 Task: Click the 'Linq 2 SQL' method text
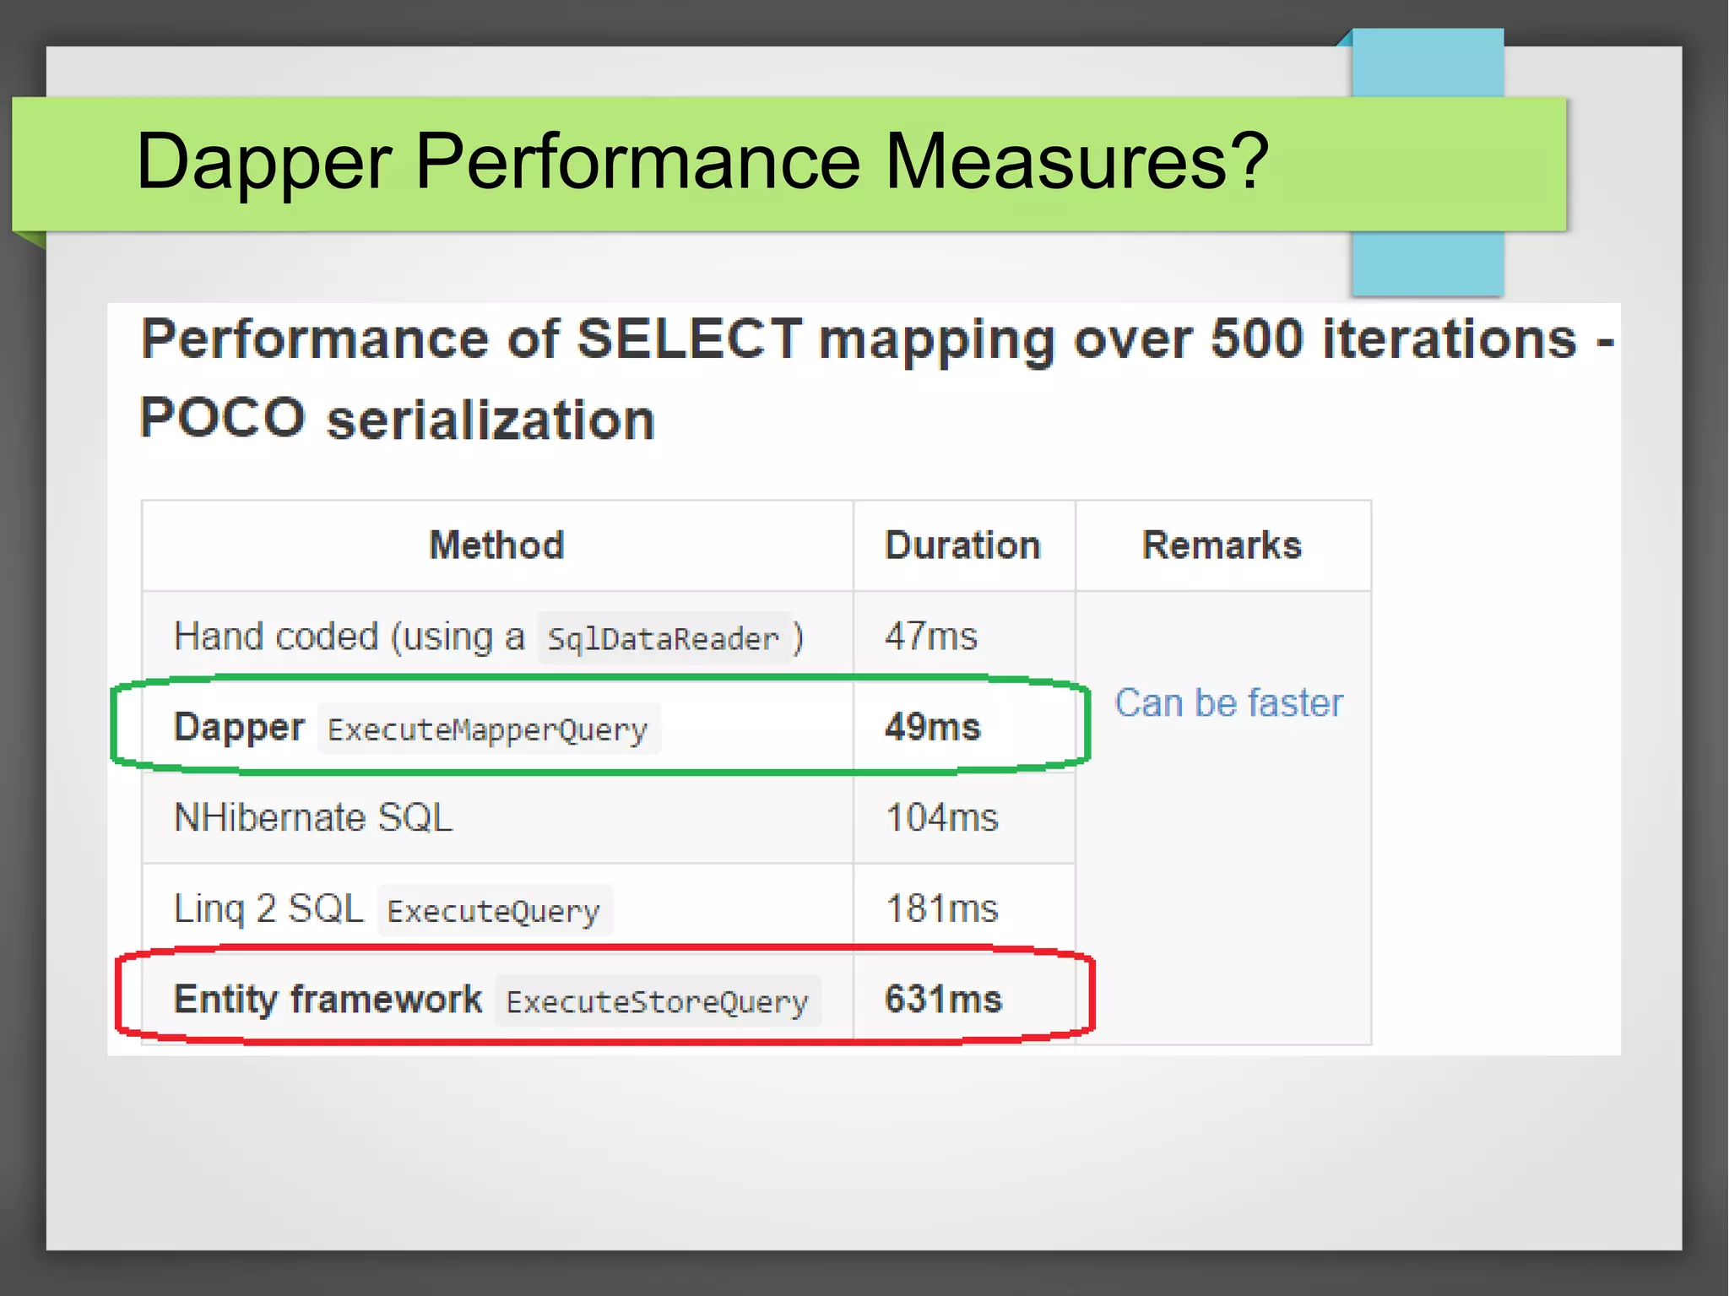pyautogui.click(x=268, y=908)
